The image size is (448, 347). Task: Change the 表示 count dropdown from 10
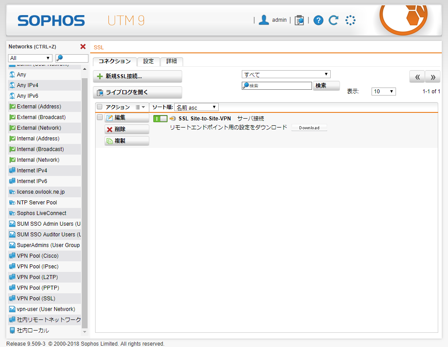384,91
